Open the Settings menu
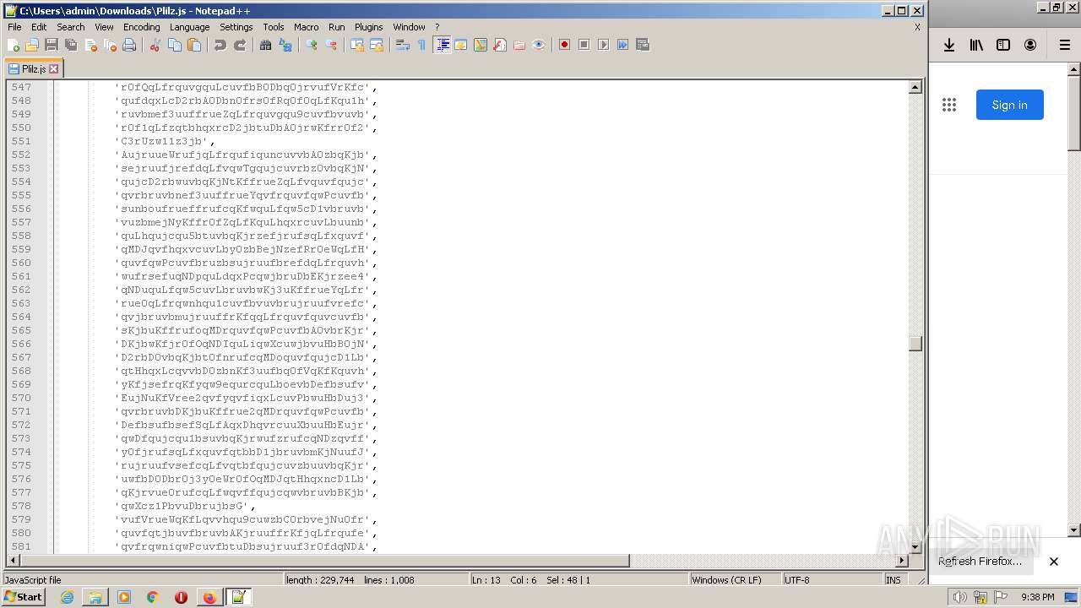Viewport: 1081px width, 608px height. coord(236,27)
